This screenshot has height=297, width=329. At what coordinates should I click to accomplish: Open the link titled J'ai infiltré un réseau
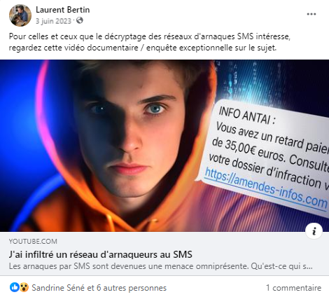101,254
